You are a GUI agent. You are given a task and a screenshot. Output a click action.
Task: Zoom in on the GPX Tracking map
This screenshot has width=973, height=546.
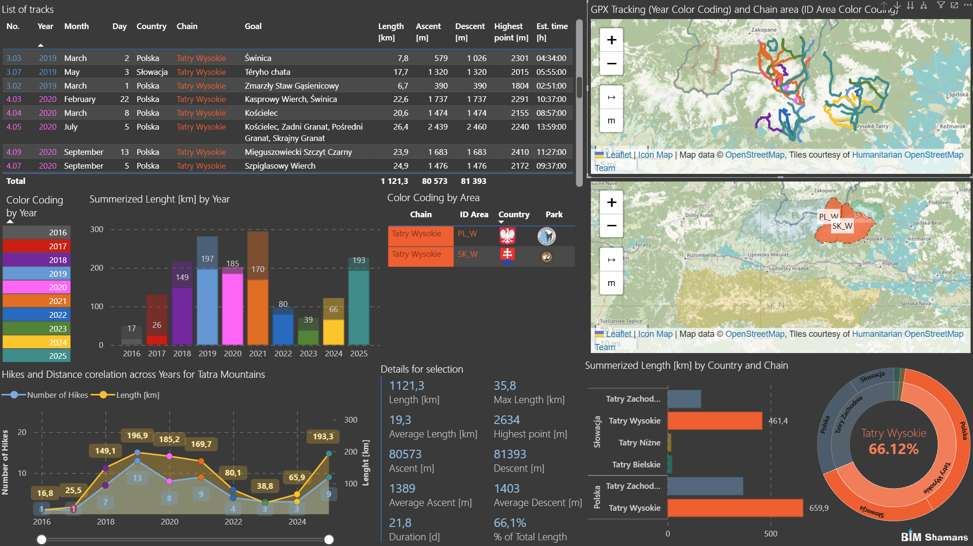pos(611,40)
